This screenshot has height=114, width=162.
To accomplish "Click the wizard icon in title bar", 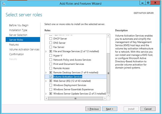I will [3, 3].
